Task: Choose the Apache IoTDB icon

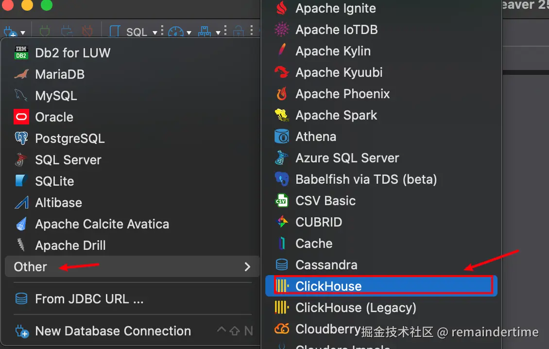Action: 281,30
